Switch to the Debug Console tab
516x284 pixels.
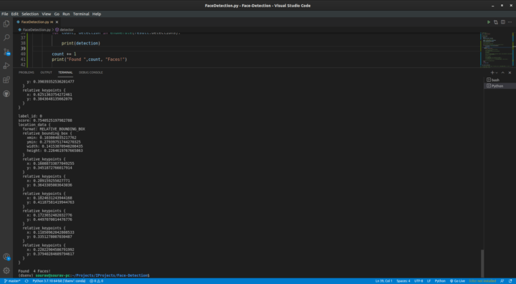click(x=91, y=72)
